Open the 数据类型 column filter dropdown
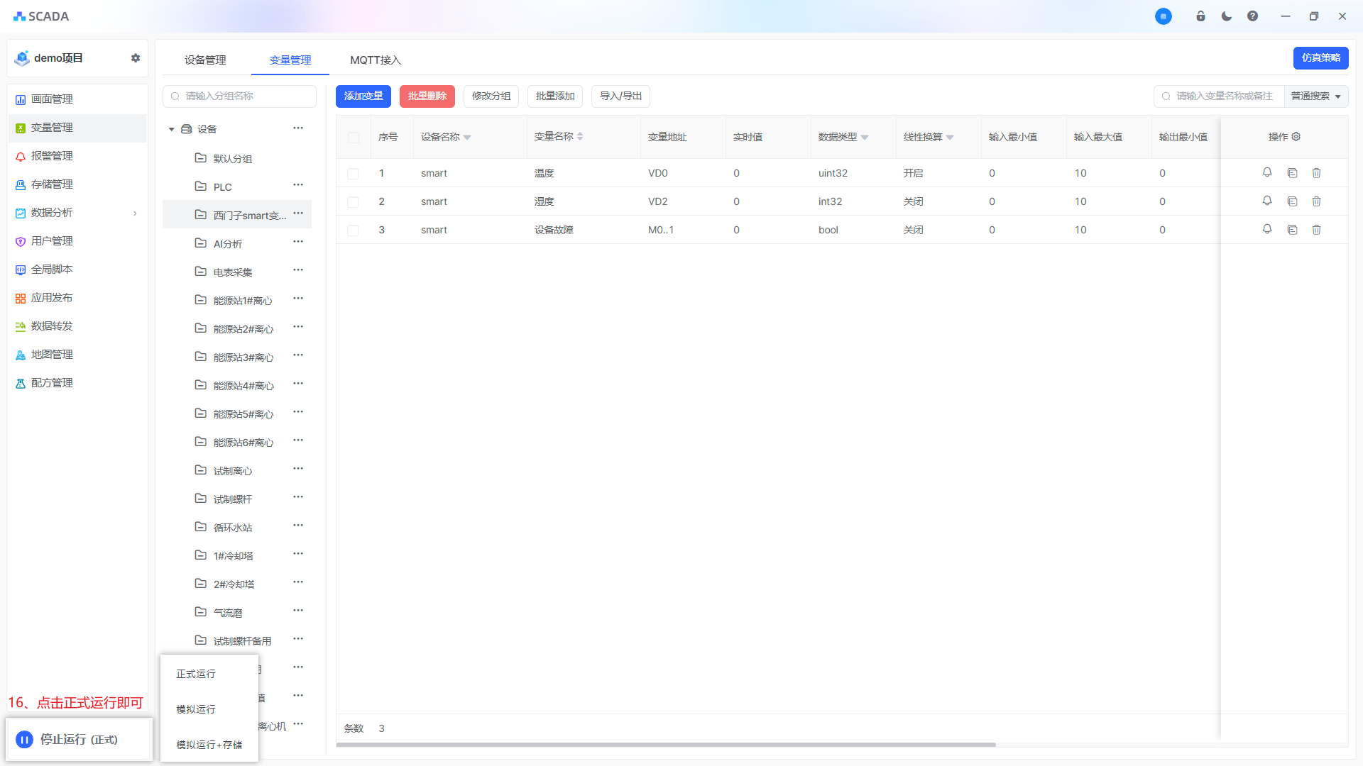 point(865,138)
